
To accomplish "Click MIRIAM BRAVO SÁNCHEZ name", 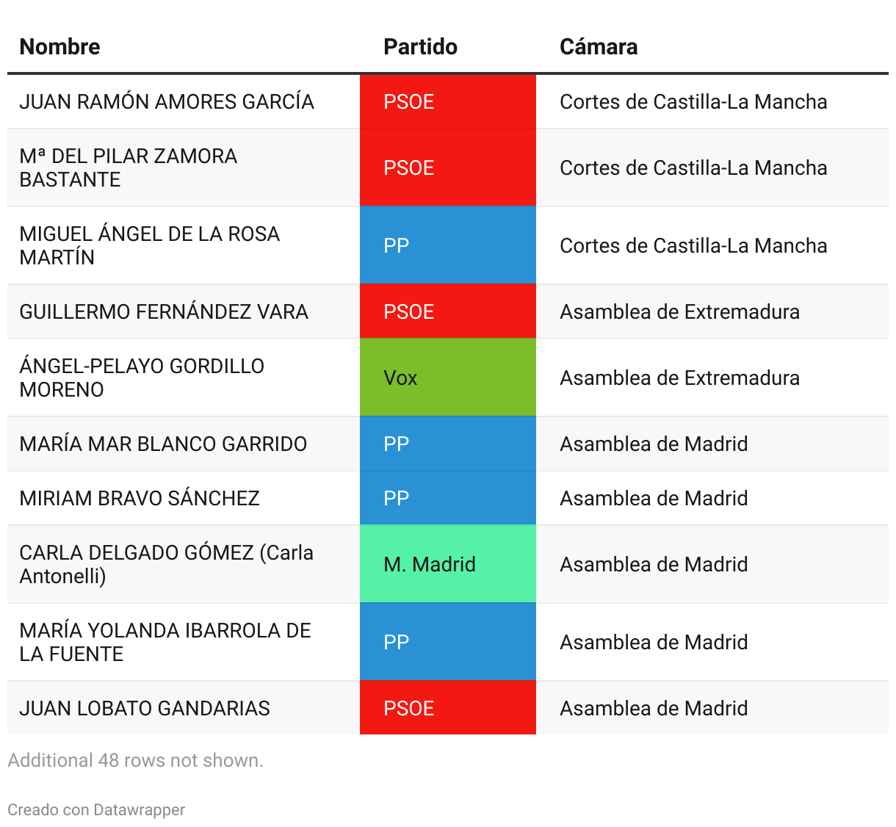I will pyautogui.click(x=140, y=498).
